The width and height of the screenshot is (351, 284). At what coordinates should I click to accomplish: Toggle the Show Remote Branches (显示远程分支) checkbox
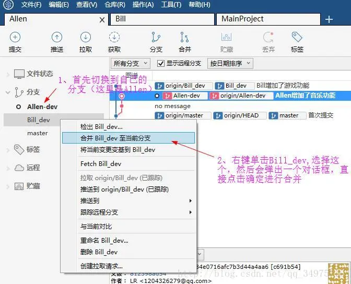(x=161, y=64)
